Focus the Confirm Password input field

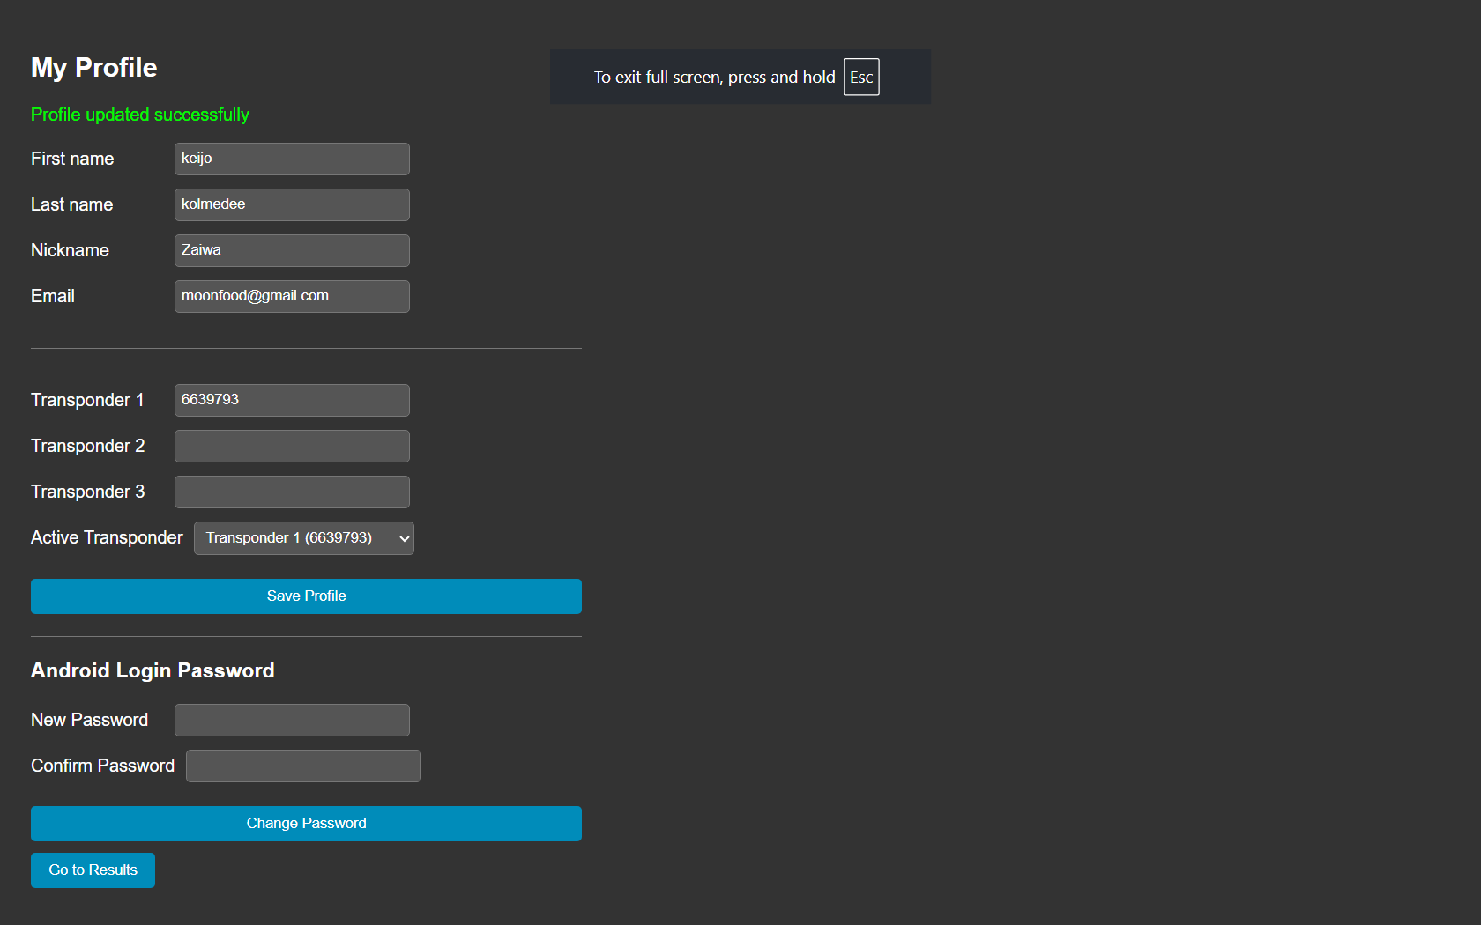click(303, 766)
